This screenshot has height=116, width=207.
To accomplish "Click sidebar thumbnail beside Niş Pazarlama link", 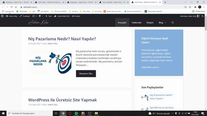I will 145,97.
